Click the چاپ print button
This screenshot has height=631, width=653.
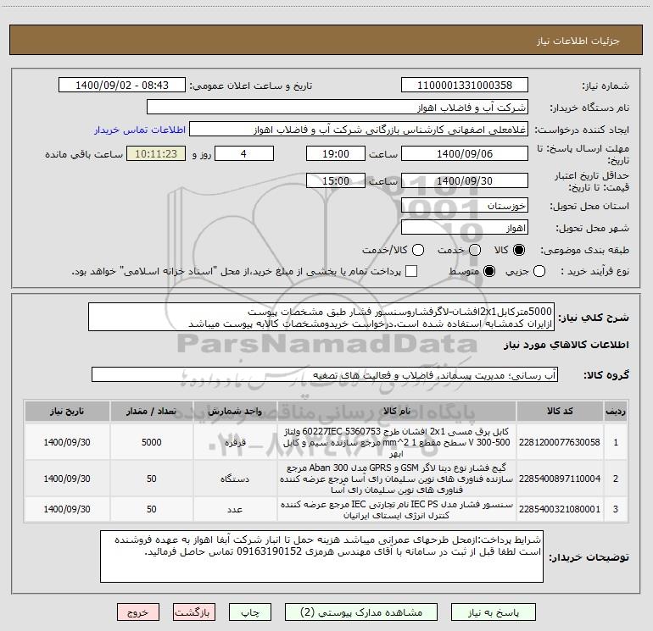250,612
